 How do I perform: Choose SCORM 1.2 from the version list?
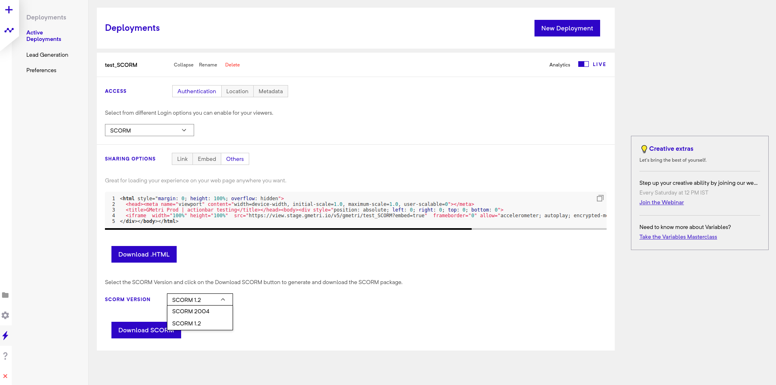tap(200, 323)
